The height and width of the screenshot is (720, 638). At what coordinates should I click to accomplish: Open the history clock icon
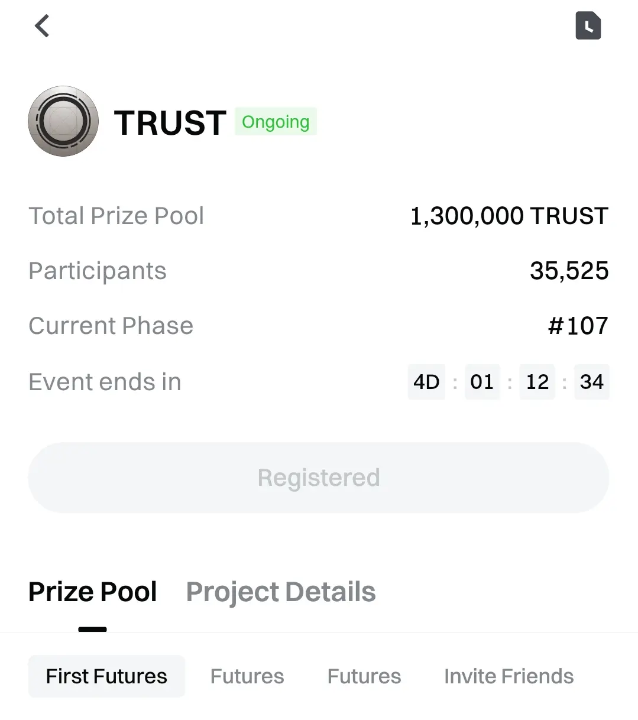588,26
